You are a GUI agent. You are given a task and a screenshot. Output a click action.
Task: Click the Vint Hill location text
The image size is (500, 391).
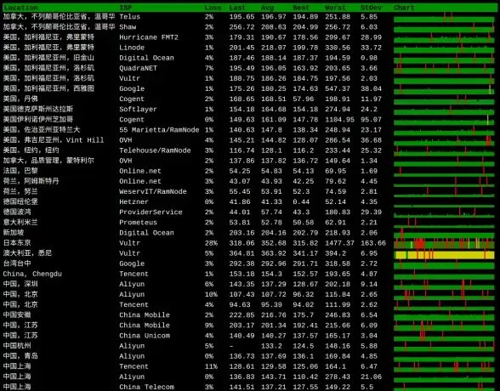coord(84,140)
